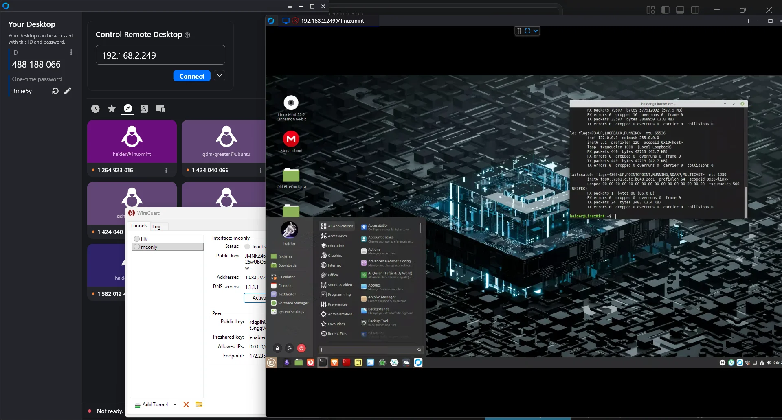Click the help icon beside Control Remote Desktop
The image size is (782, 420).
tap(187, 35)
